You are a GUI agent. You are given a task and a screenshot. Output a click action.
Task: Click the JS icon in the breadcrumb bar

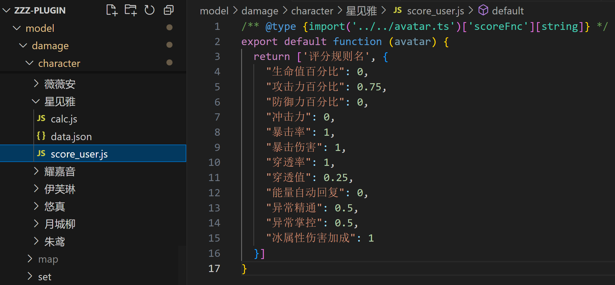pyautogui.click(x=397, y=11)
